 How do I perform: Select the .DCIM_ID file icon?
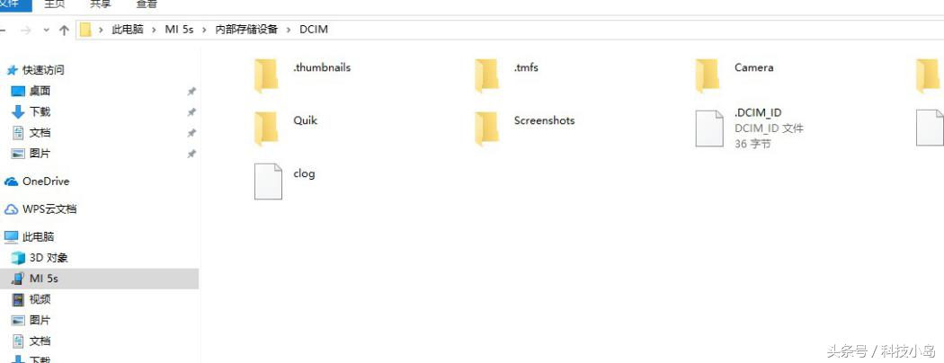pyautogui.click(x=709, y=128)
